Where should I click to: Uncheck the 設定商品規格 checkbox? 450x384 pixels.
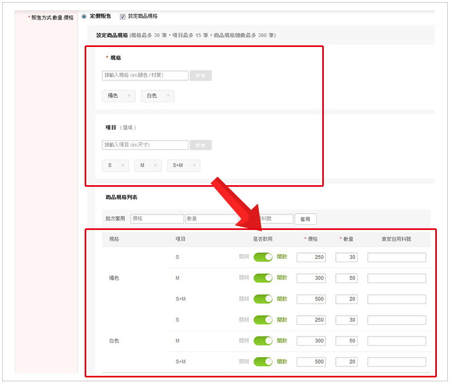pos(122,16)
